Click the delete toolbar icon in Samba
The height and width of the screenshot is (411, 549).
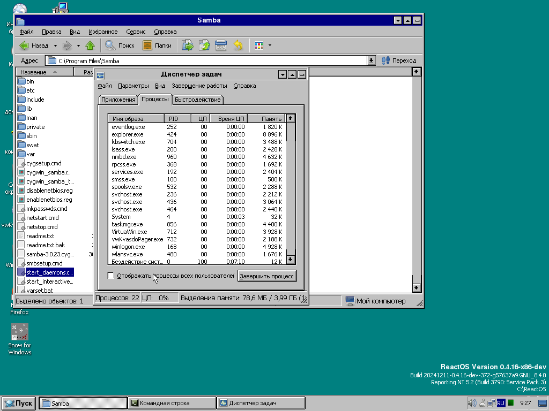[x=221, y=45]
